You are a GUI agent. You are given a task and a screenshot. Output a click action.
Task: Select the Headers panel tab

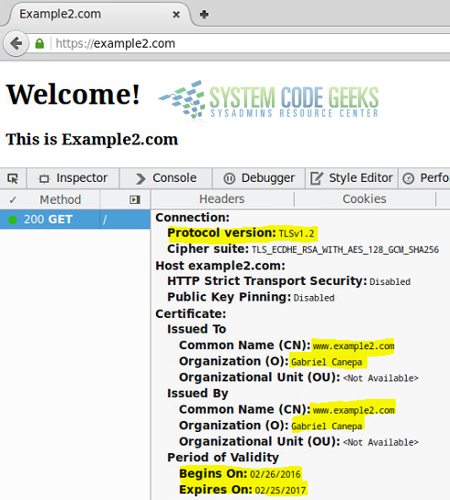click(222, 199)
